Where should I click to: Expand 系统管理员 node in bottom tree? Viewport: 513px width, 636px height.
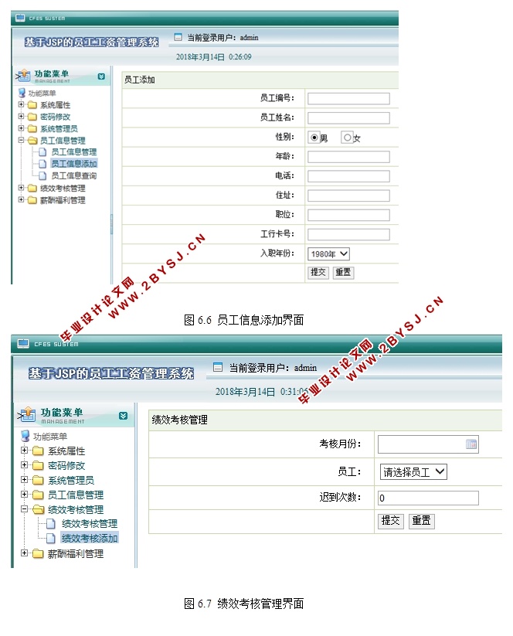tap(24, 480)
